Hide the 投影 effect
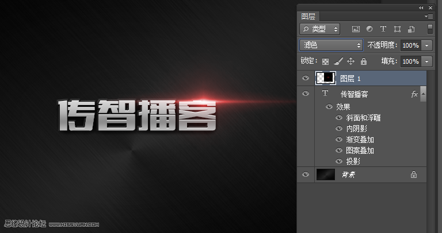Viewport: 442px width, 233px height. pyautogui.click(x=339, y=161)
